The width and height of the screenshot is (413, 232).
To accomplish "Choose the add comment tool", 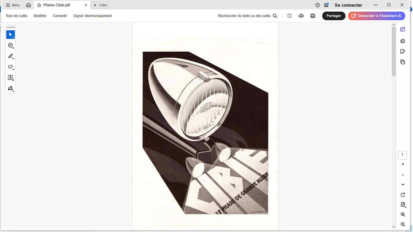I will 10,45.
